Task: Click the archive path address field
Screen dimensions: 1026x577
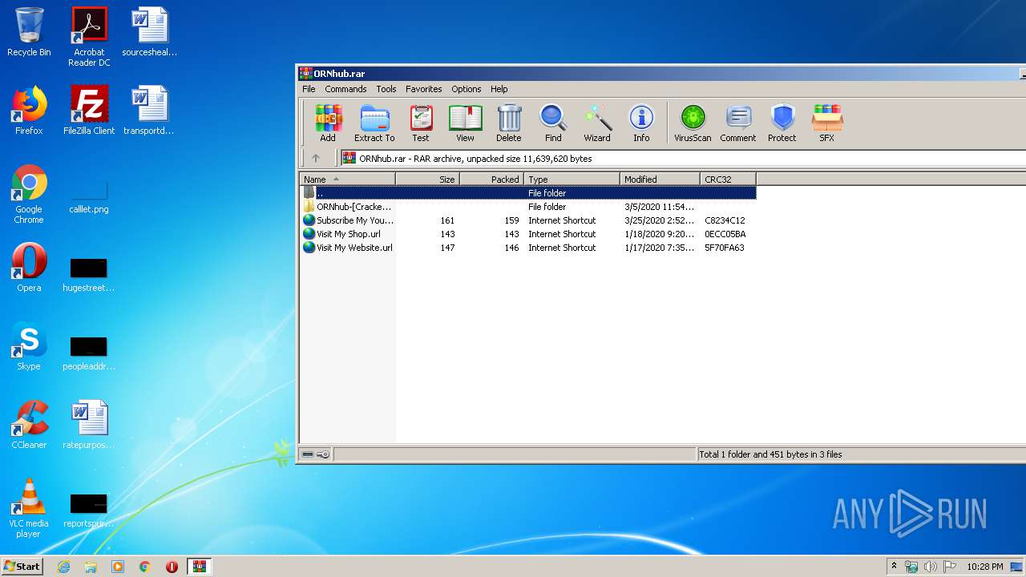Action: click(x=683, y=158)
